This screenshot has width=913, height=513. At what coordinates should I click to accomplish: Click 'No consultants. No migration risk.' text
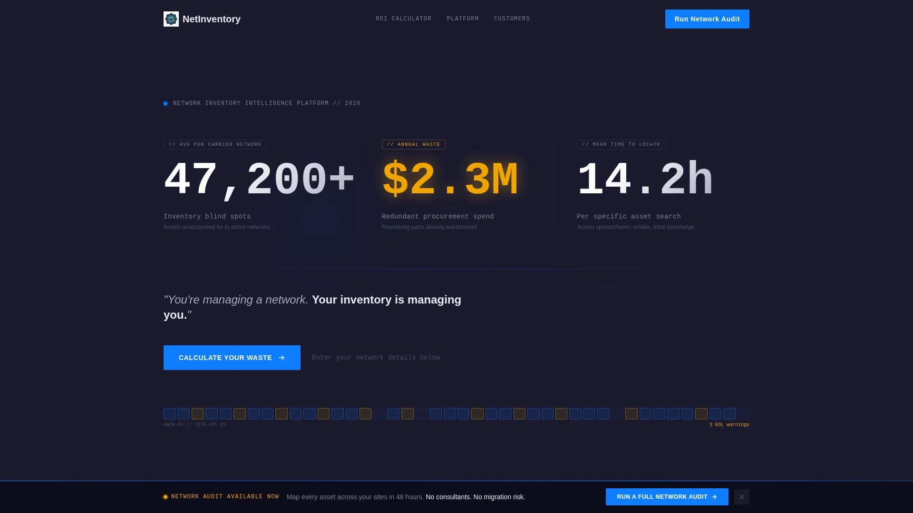click(x=476, y=497)
